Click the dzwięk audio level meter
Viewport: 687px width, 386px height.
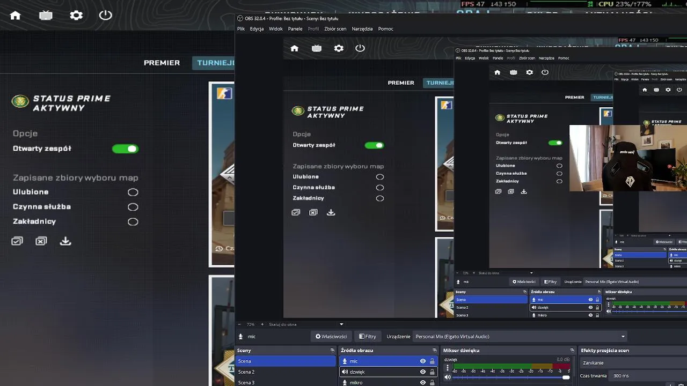coord(511,367)
